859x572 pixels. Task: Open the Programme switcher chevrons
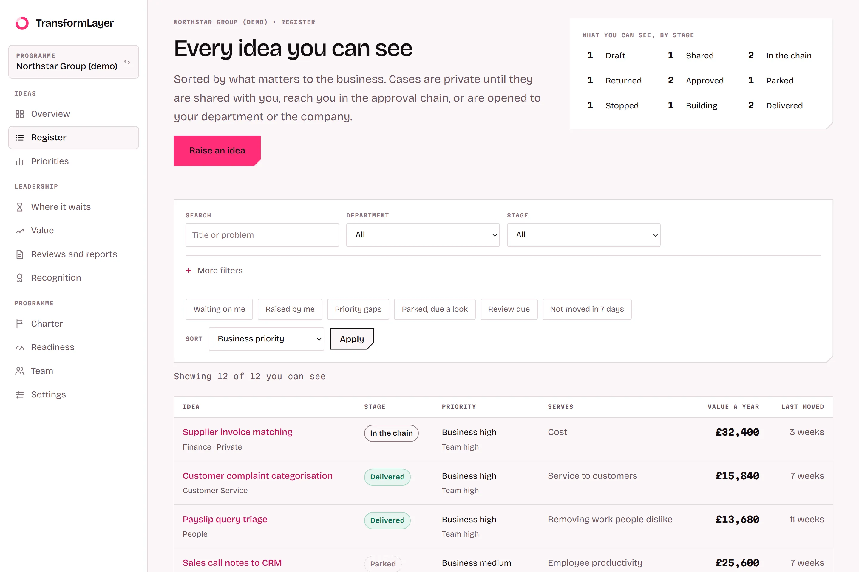point(127,62)
